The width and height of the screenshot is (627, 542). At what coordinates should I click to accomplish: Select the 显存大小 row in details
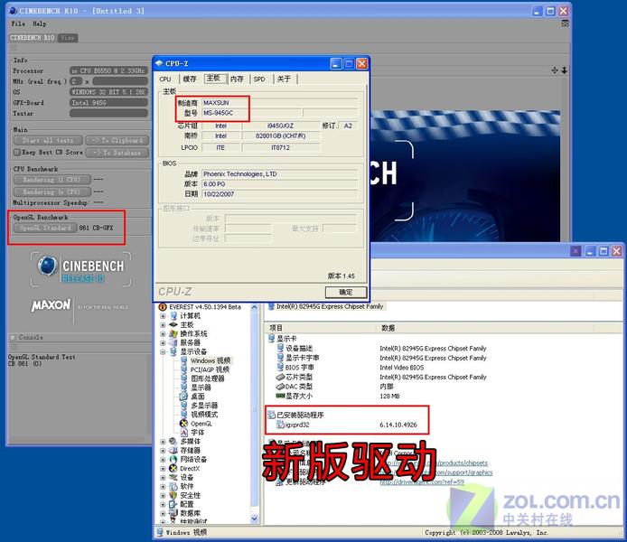(x=299, y=396)
